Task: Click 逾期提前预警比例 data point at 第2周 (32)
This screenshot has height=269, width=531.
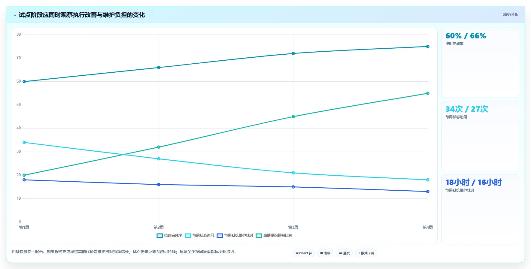Action: 159,147
